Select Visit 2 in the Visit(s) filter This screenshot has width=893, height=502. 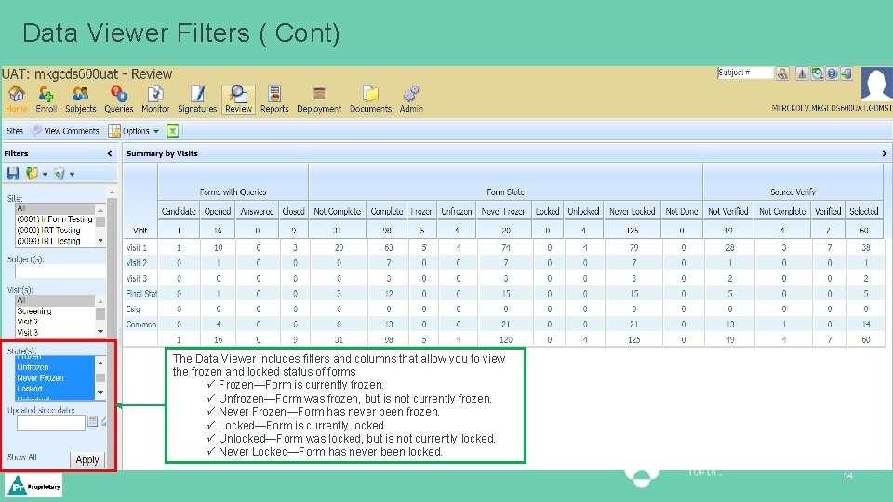55,322
